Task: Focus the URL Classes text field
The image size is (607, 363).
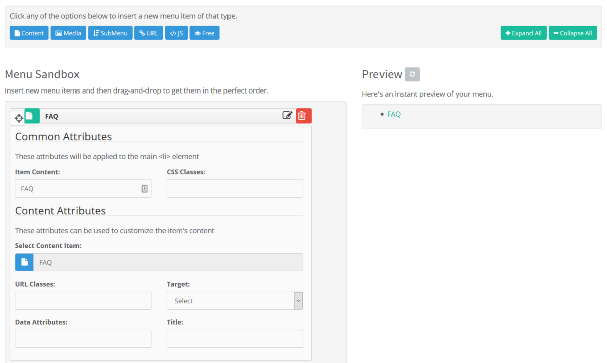Action: pos(83,301)
